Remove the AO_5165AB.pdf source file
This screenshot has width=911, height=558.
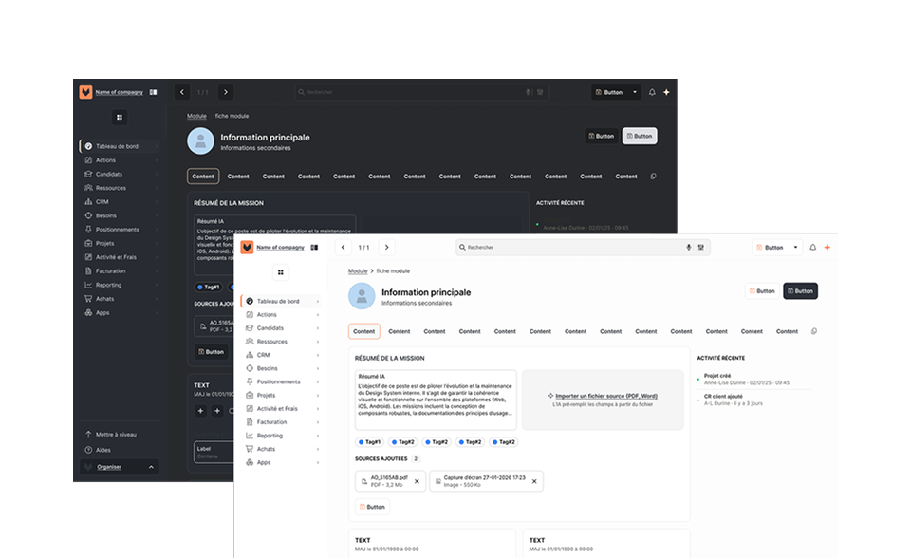pyautogui.click(x=417, y=481)
